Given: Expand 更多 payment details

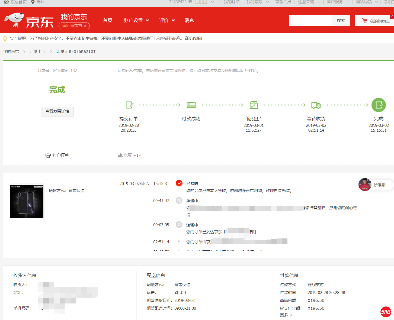Looking at the screenshot, I should pyautogui.click(x=286, y=315).
